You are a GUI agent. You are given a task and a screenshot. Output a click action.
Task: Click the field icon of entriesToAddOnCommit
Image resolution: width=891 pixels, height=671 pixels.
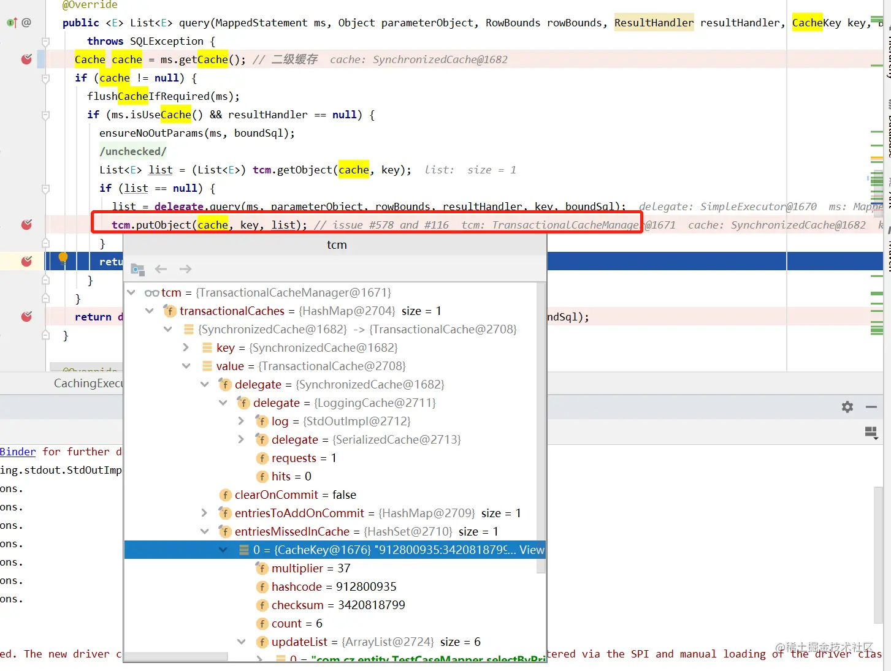point(225,514)
